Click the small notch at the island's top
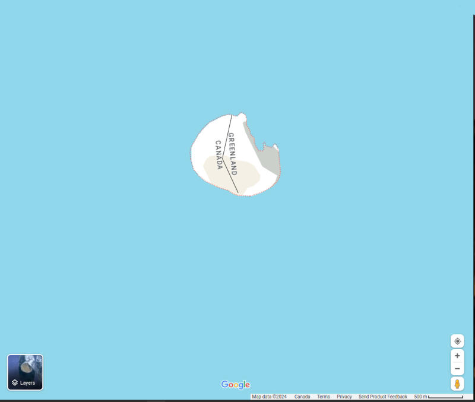 pos(240,115)
